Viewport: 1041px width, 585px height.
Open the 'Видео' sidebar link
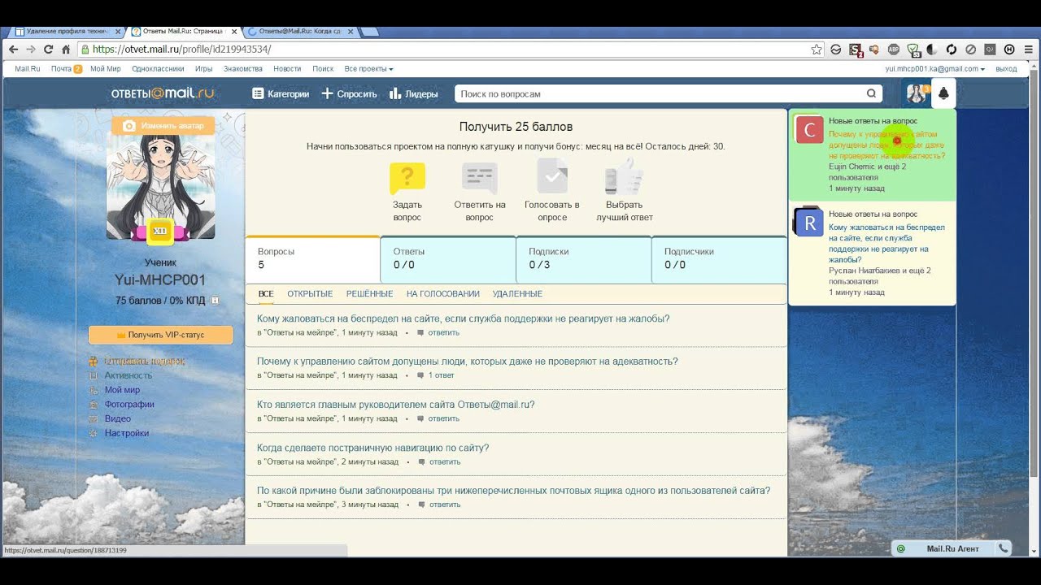(x=118, y=418)
